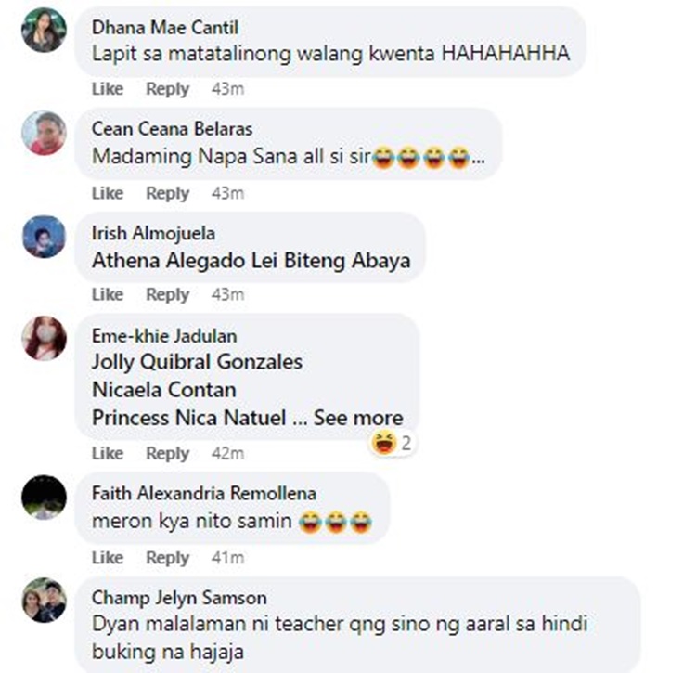Viewport: 696px width, 673px height.
Task: Like Irish Almojuela's comment
Action: (x=108, y=294)
